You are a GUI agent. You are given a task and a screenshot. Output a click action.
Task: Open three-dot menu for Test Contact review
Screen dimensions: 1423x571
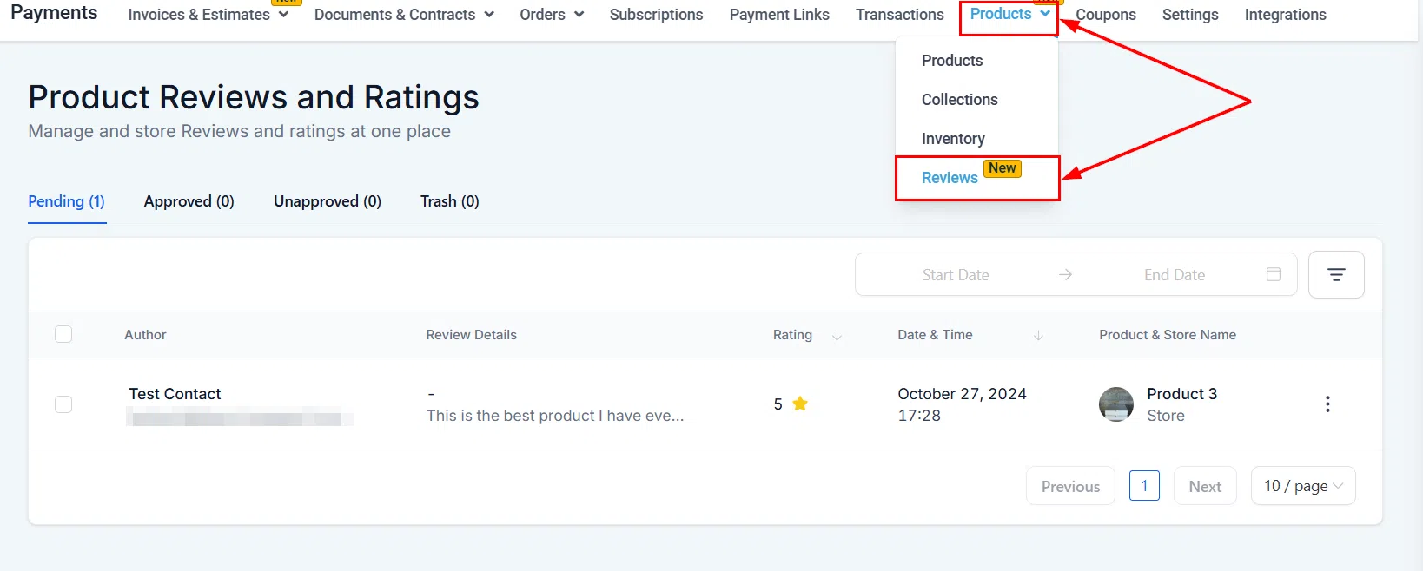[1327, 404]
